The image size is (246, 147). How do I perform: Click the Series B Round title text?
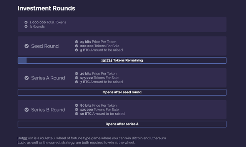pos(48,110)
